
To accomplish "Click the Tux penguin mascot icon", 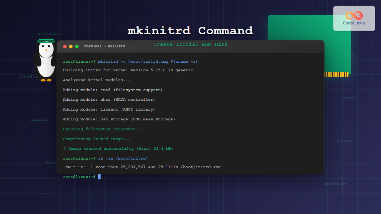I will (45, 59).
